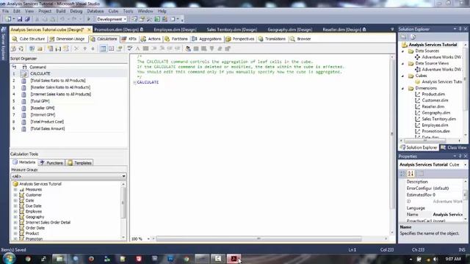Click the Description property value field
This screenshot has width=470, height=264.
pos(447,182)
